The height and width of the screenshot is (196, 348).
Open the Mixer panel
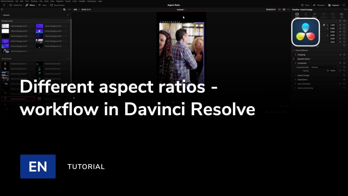click(x=305, y=5)
